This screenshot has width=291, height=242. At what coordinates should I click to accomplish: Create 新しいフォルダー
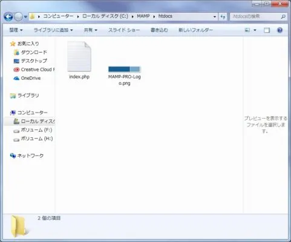click(195, 30)
